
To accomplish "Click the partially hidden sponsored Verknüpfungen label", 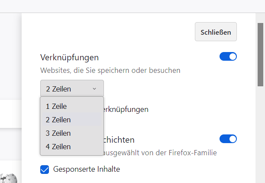I will [126, 109].
